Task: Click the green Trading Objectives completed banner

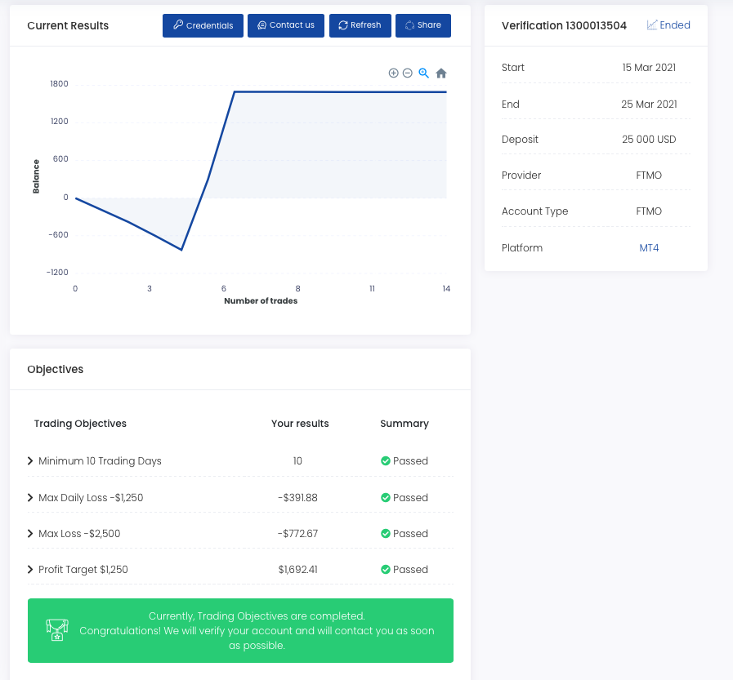Action: point(257,630)
